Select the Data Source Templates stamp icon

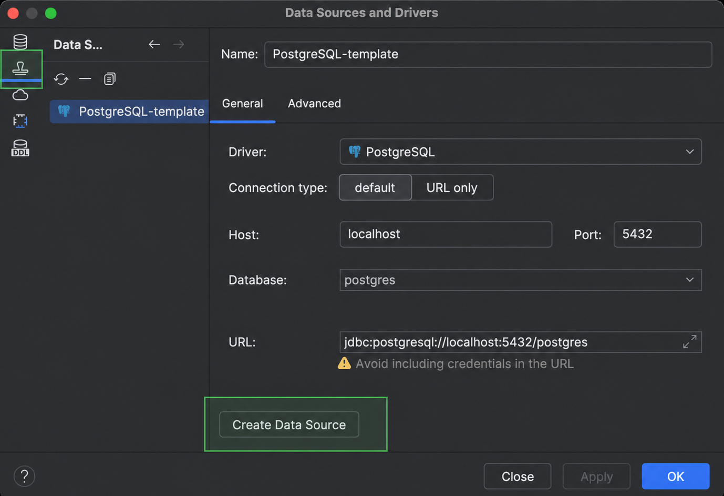click(x=20, y=68)
